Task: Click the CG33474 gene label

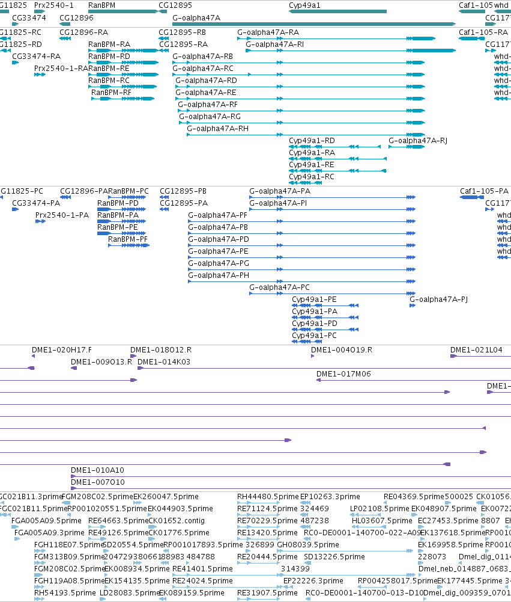Action: click(x=29, y=18)
